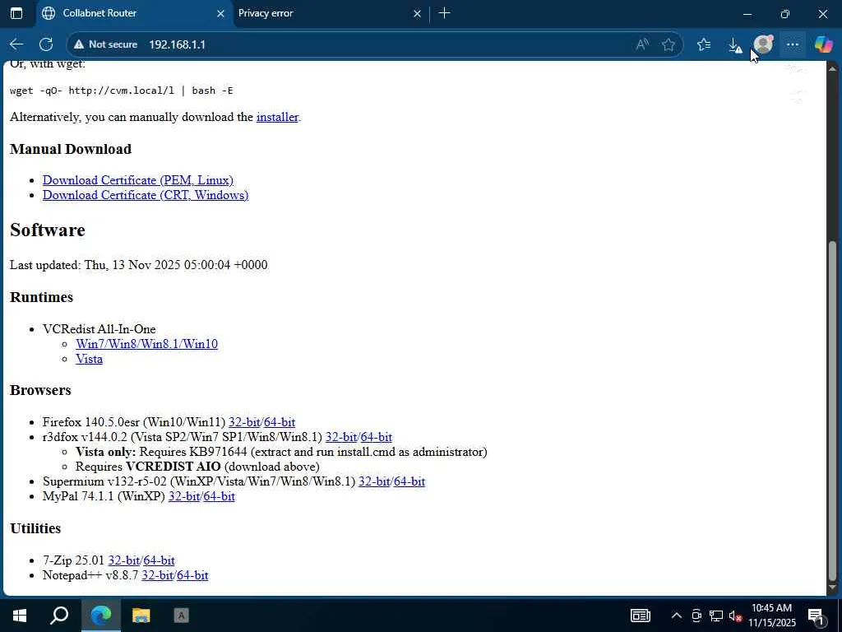
Task: Open Read aloud in the address bar
Action: point(642,44)
